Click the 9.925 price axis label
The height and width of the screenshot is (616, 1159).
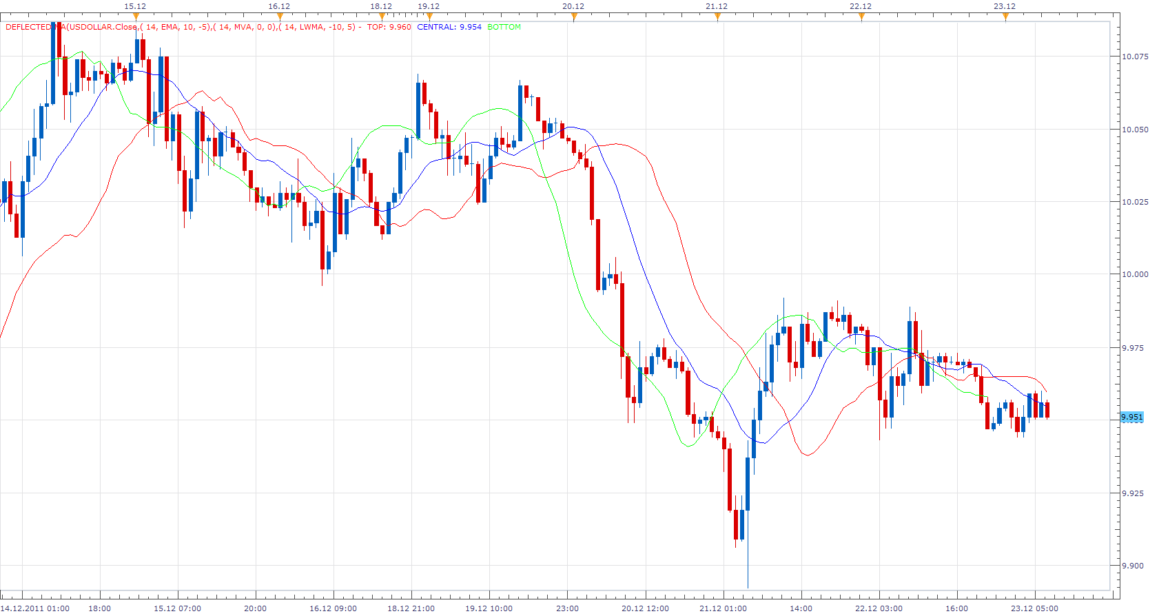point(1133,493)
